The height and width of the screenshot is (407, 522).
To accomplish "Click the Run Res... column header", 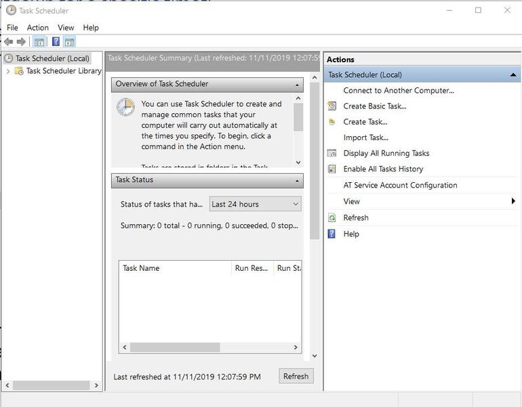I will pos(252,268).
